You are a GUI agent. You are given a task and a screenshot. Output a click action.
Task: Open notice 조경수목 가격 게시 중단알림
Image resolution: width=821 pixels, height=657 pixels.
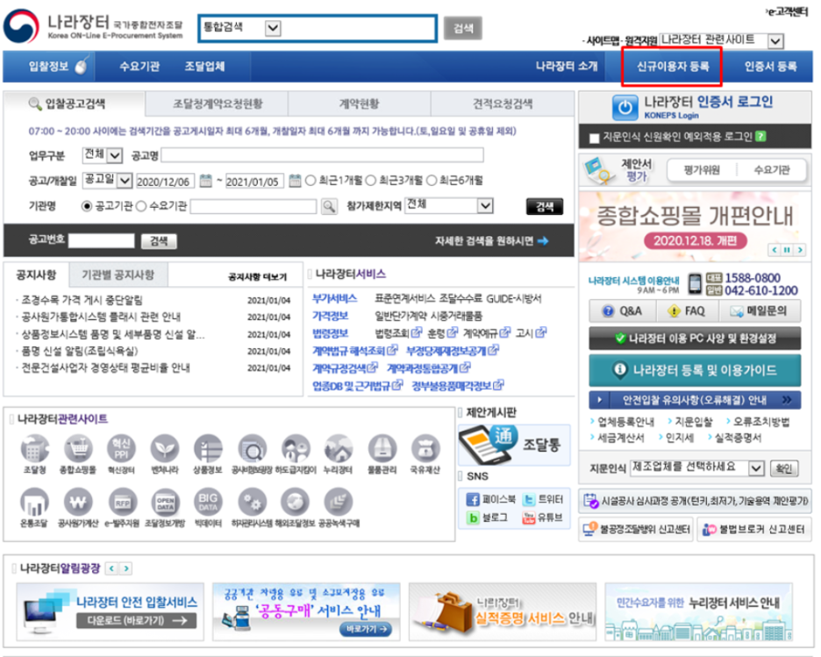pyautogui.click(x=82, y=300)
